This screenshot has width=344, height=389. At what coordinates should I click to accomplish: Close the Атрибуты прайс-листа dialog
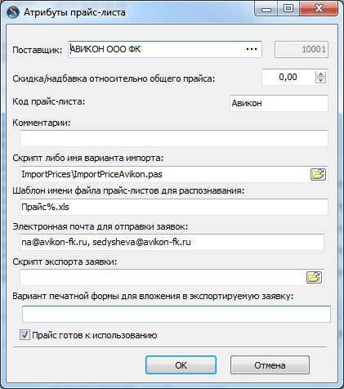(x=319, y=9)
